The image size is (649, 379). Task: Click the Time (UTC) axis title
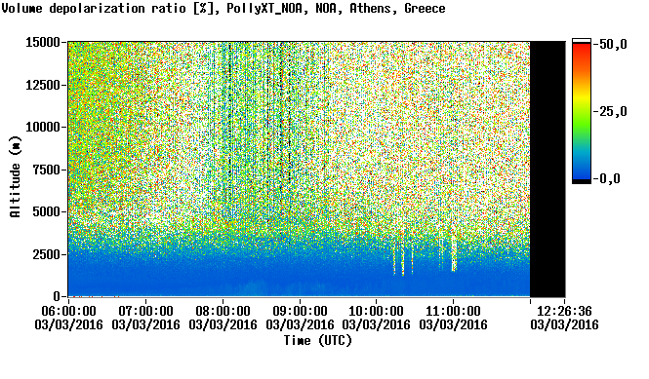[317, 341]
